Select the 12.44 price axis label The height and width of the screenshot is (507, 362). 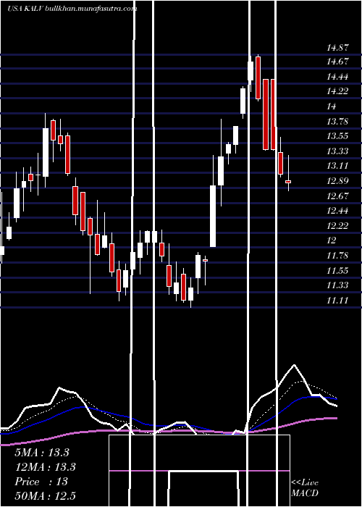pyautogui.click(x=337, y=211)
